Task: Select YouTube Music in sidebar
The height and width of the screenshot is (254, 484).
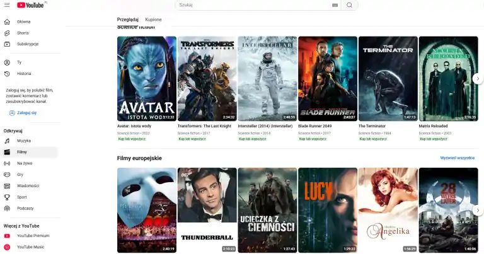Action: 30,247
